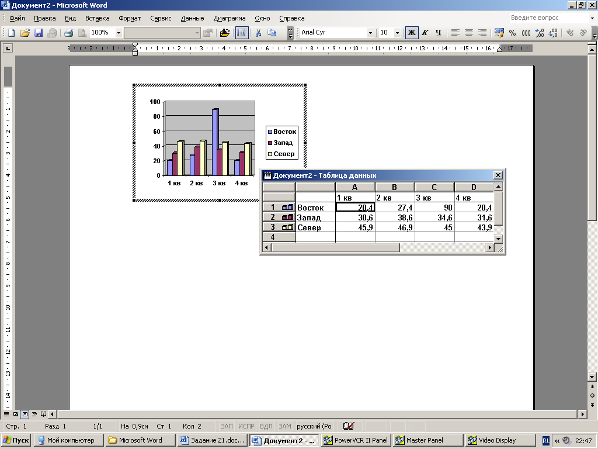The width and height of the screenshot is (598, 449).
Task: Select row 2 Запад header button
Action: point(279,217)
